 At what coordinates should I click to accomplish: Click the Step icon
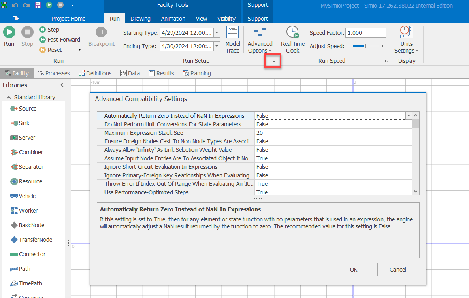click(43, 29)
